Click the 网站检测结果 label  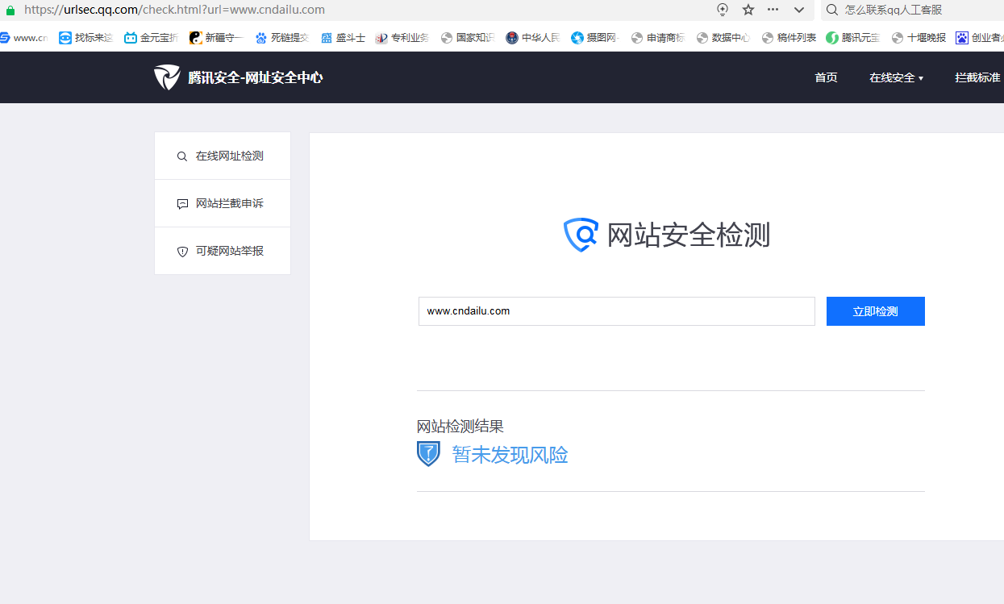point(460,427)
